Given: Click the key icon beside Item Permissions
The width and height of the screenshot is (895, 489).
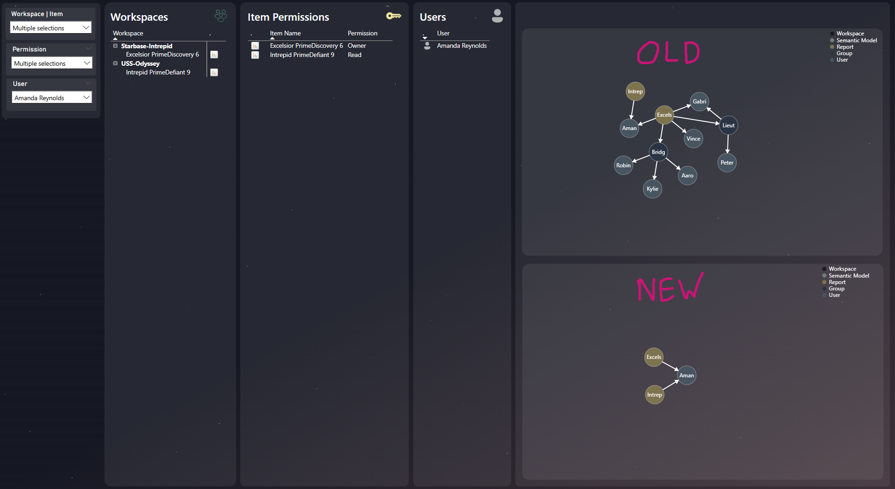Looking at the screenshot, I should (393, 16).
